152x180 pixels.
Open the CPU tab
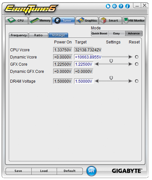[x=17, y=21]
